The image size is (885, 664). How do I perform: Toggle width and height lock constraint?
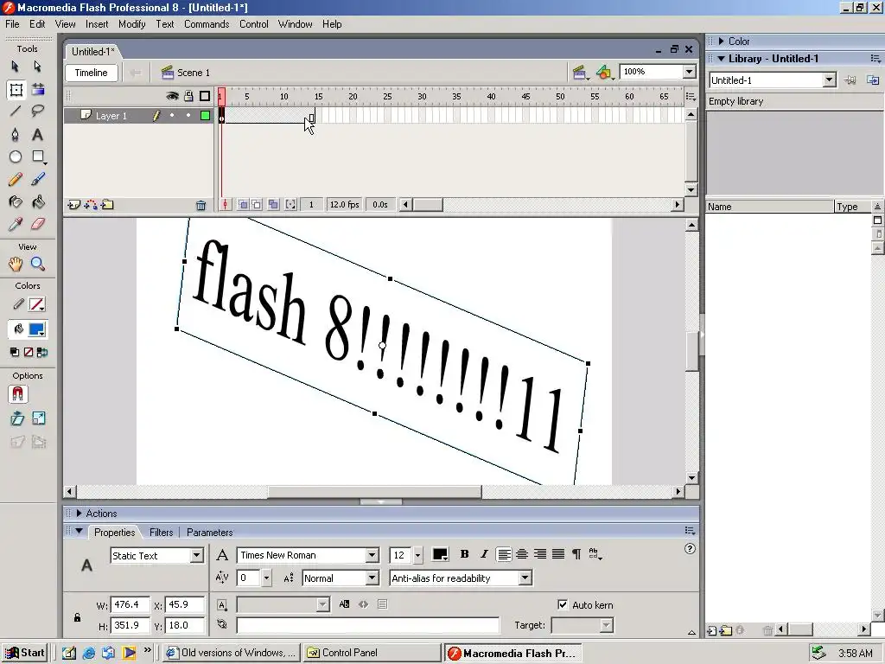77,617
